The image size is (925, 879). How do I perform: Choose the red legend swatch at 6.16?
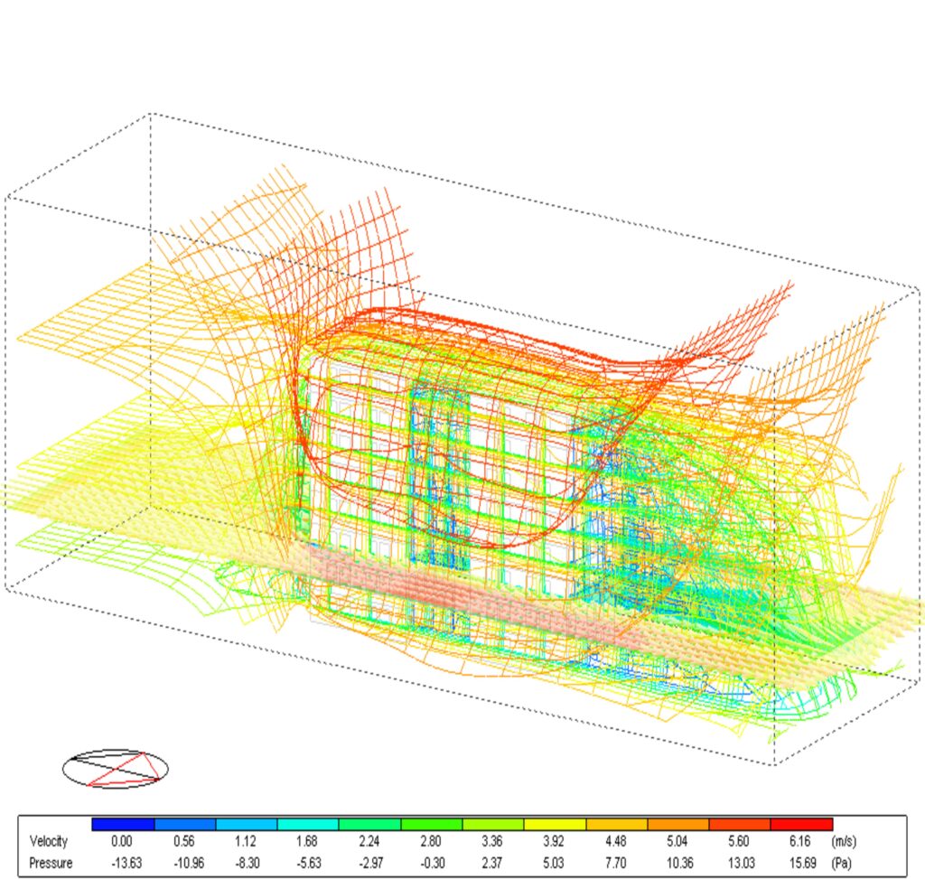[x=802, y=824]
